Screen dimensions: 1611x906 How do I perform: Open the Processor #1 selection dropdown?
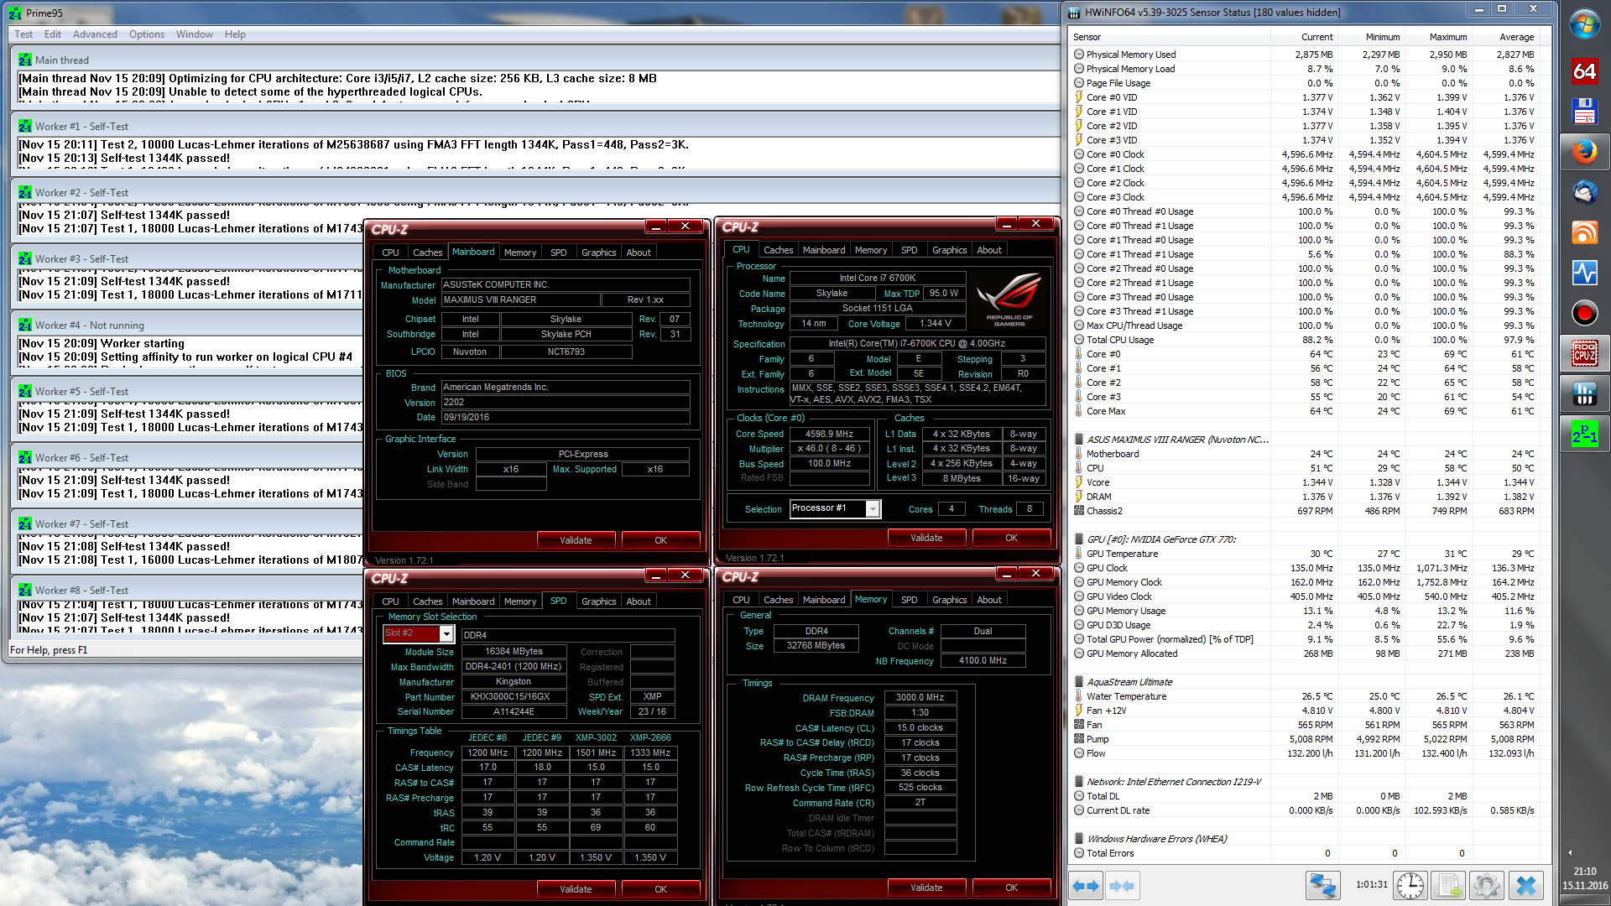(873, 509)
